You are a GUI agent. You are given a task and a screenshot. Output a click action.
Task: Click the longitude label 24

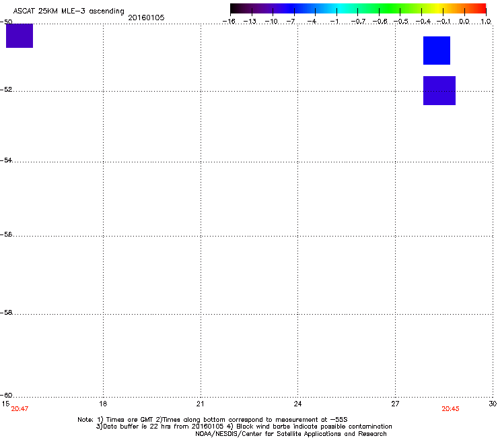[x=297, y=404]
